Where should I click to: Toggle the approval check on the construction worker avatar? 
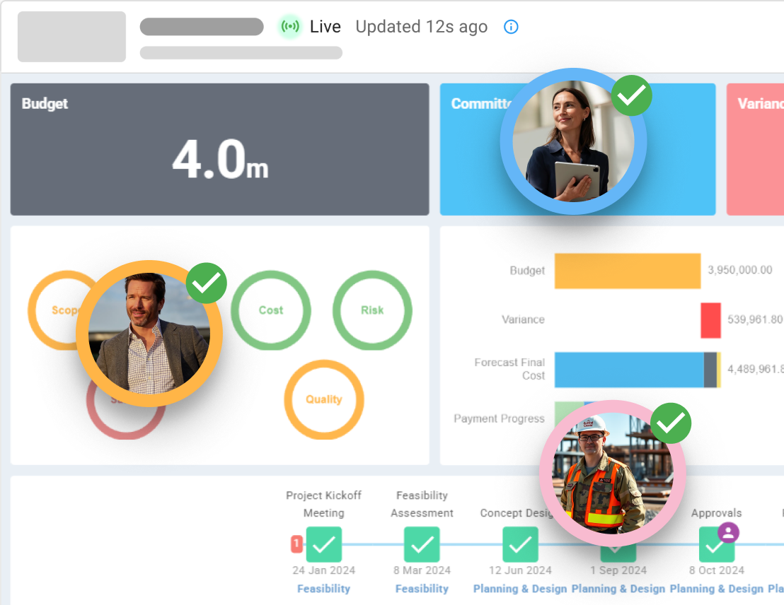point(670,423)
